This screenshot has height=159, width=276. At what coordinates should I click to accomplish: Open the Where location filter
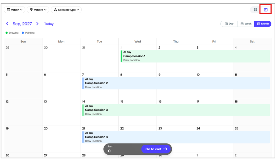(x=38, y=10)
